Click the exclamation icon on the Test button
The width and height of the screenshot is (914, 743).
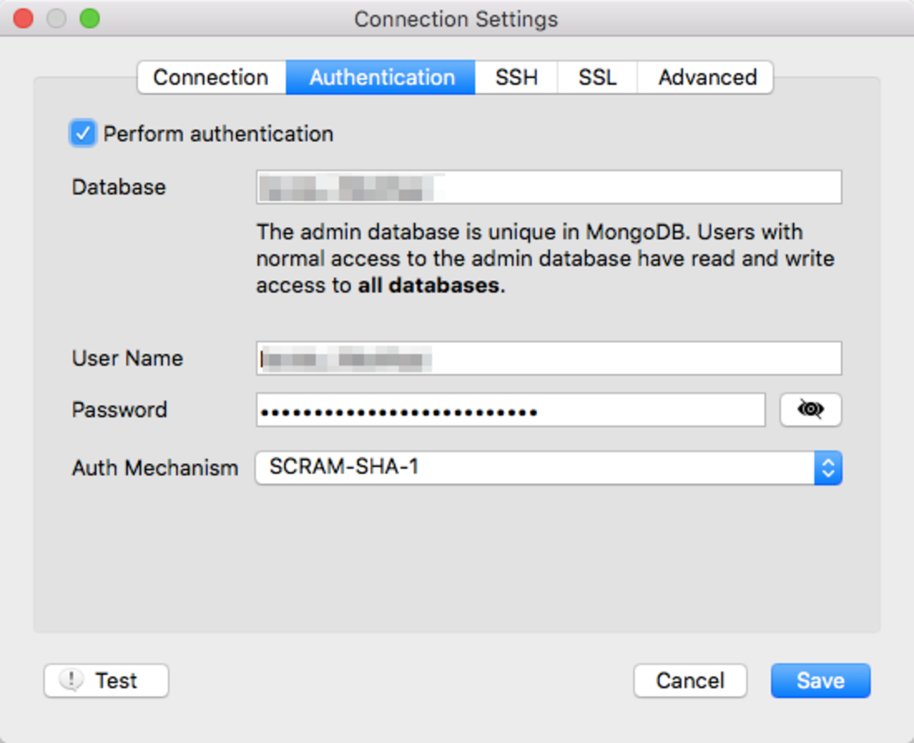click(x=71, y=680)
